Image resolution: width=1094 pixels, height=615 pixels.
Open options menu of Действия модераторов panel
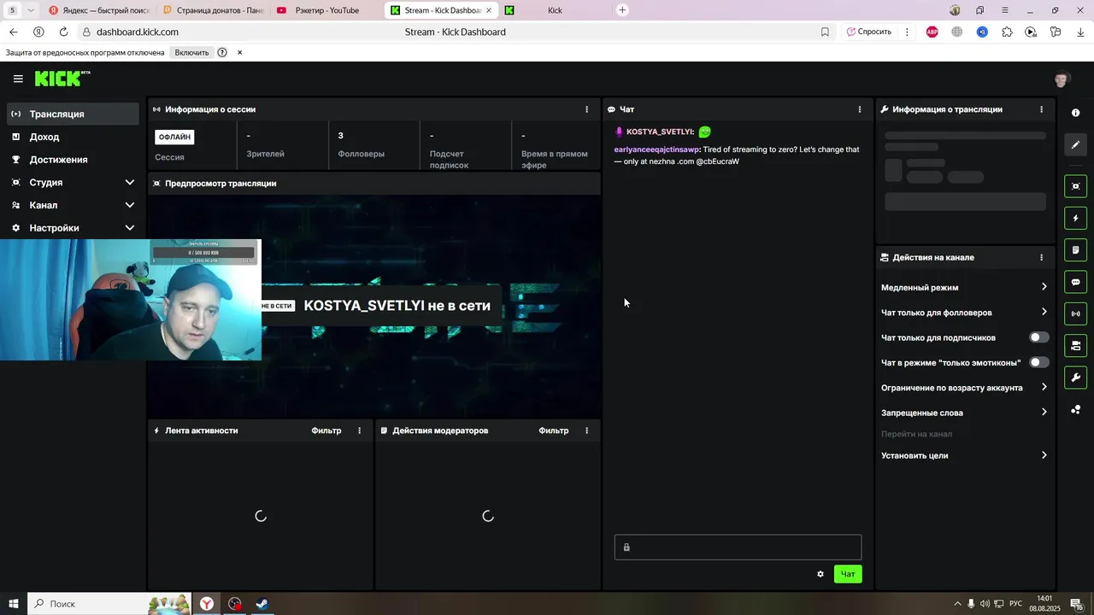586,430
